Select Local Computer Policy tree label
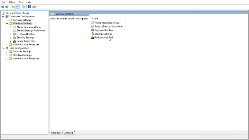This screenshot has width=249, height=140. click(x=18, y=13)
